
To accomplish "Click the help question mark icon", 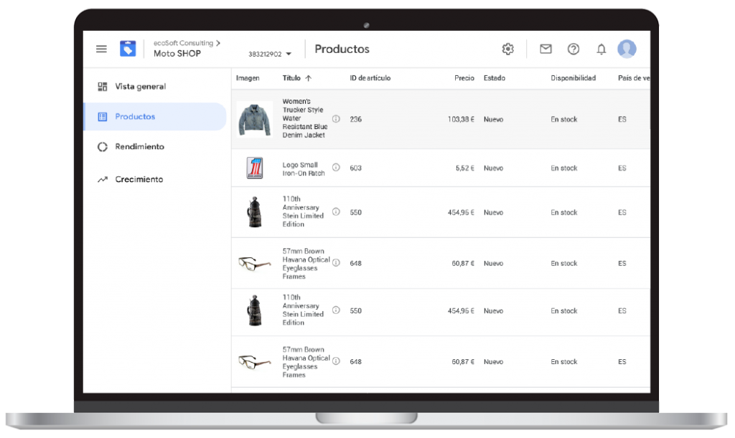I will coord(573,49).
